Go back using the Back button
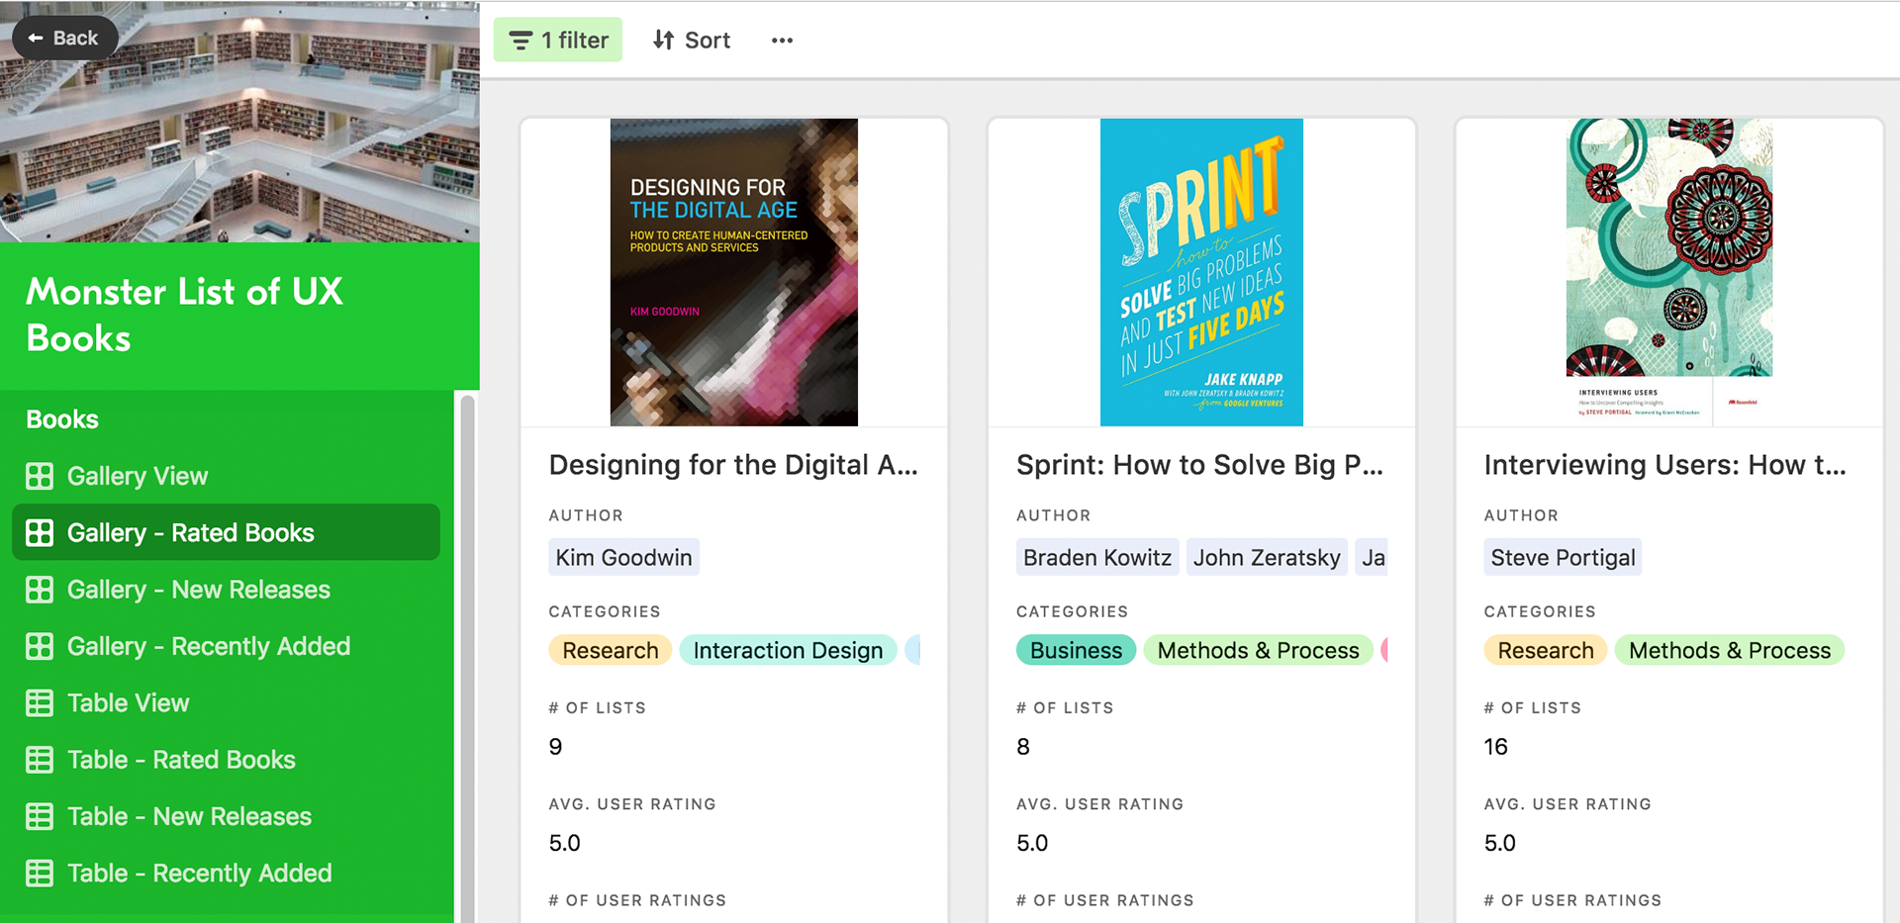This screenshot has height=923, width=1900. click(64, 39)
